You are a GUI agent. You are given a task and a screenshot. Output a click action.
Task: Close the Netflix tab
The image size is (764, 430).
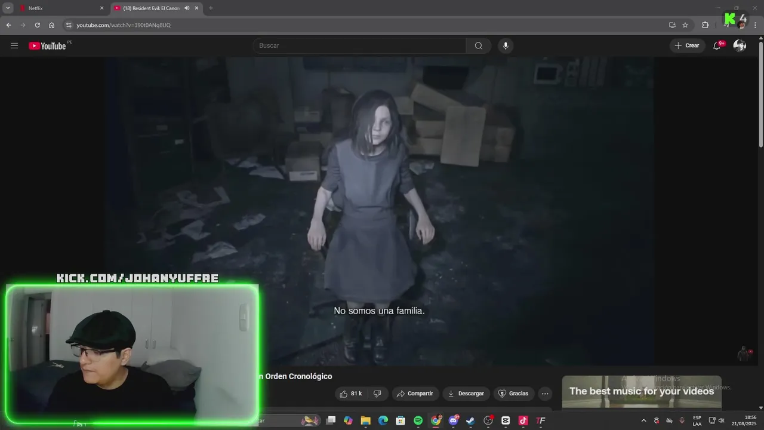101,8
